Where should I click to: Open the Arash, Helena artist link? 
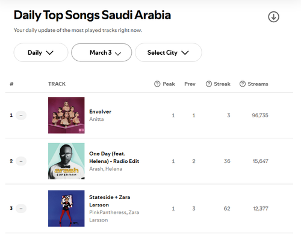coord(106,169)
